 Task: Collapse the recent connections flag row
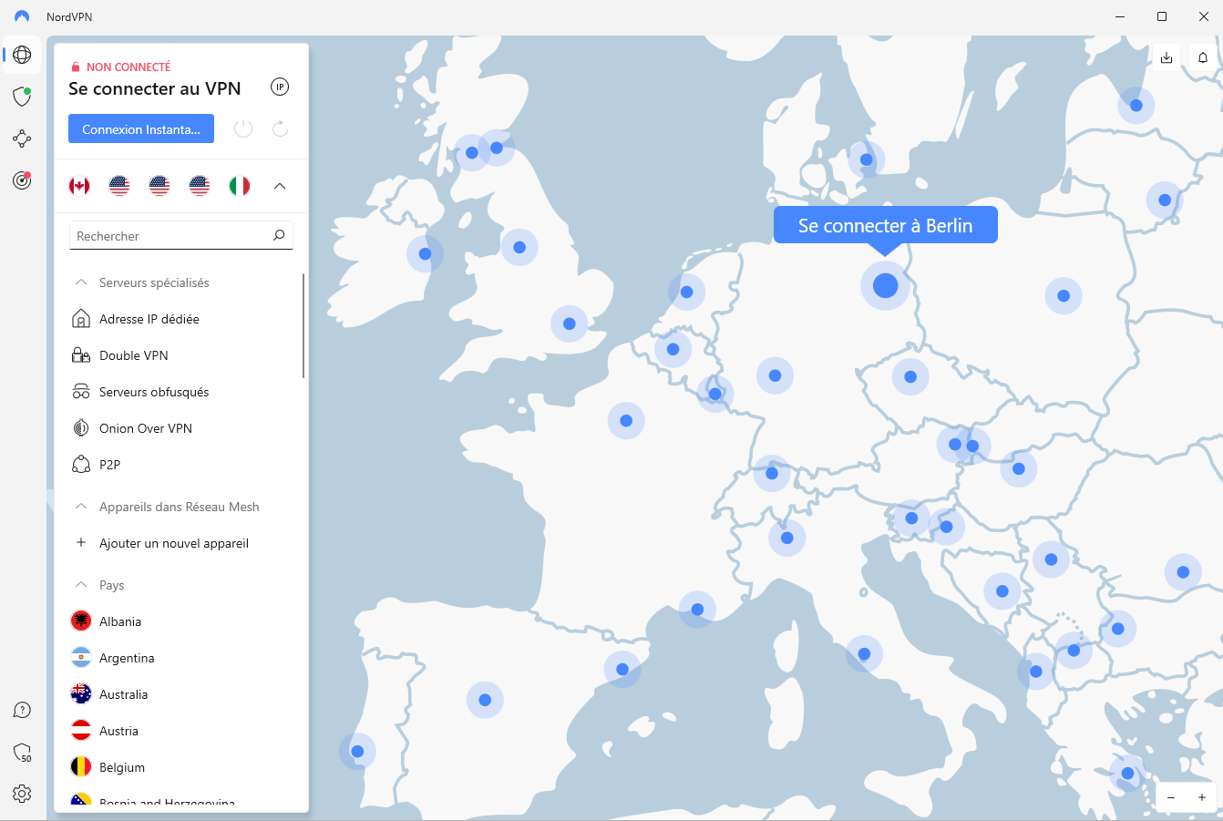[x=280, y=186]
